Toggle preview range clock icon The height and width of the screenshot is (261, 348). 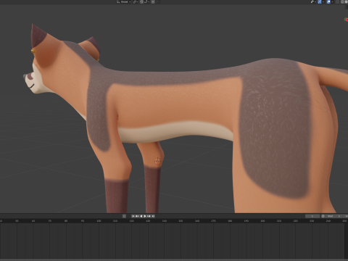click(323, 216)
